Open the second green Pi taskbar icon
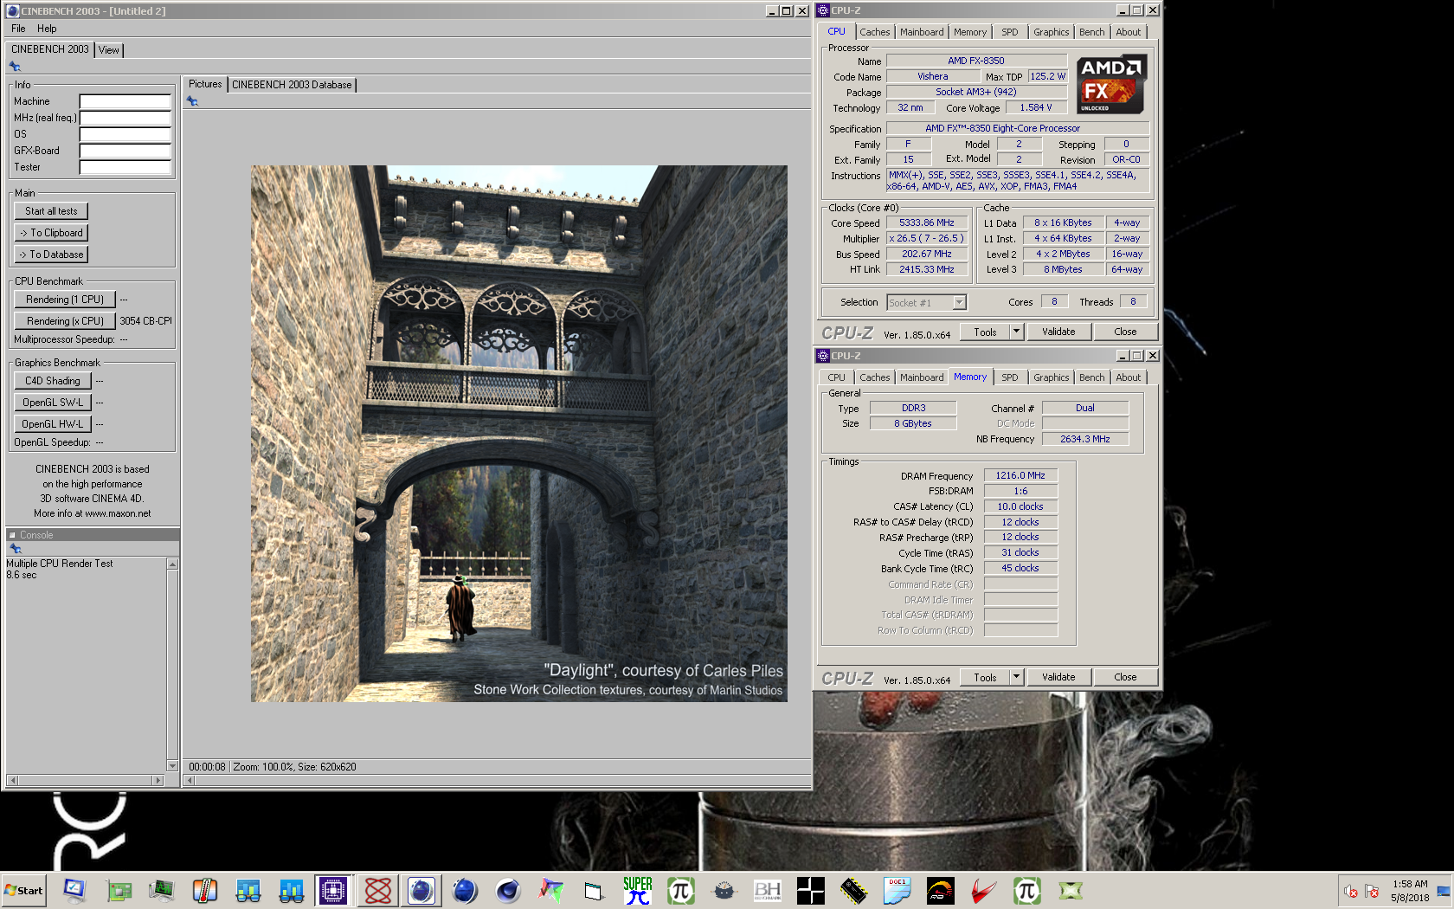 click(1027, 890)
